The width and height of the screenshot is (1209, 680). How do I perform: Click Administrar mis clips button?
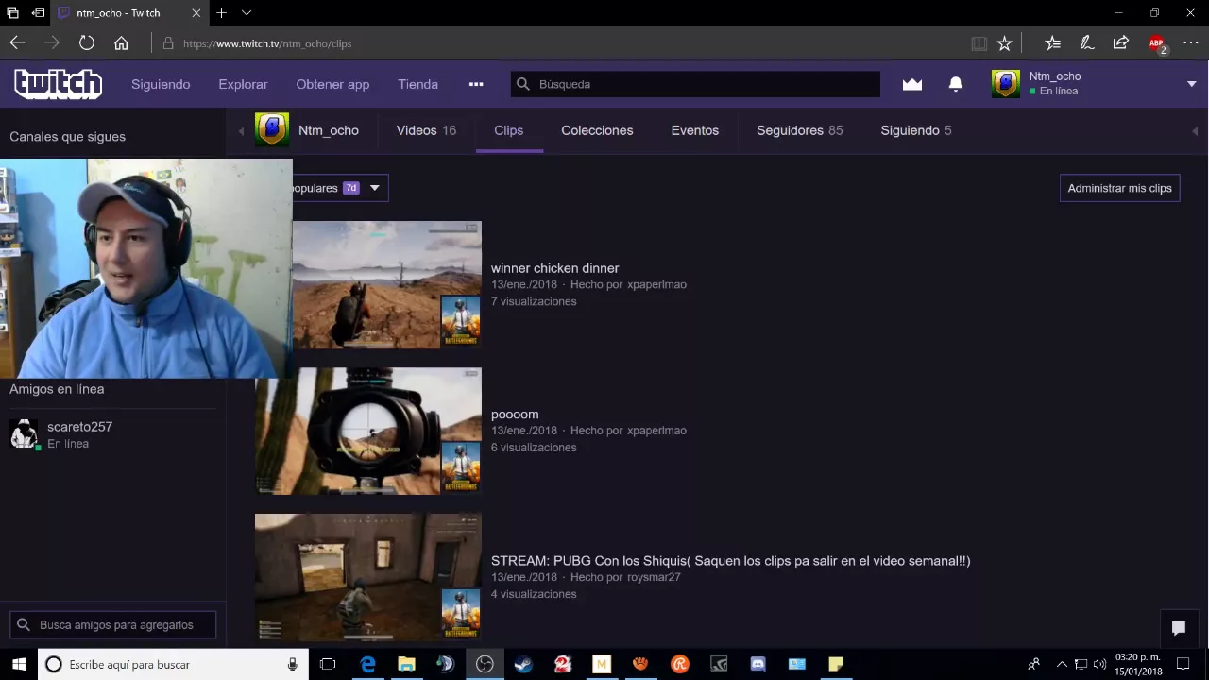tap(1119, 188)
